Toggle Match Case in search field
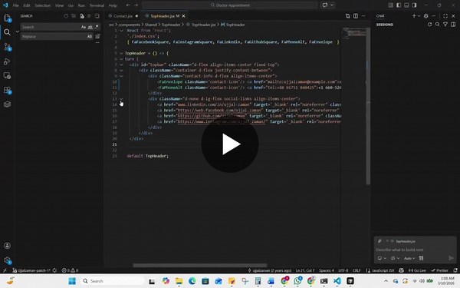 (84, 27)
